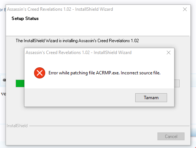Click the green filled part of progress bar

pos(20,83)
